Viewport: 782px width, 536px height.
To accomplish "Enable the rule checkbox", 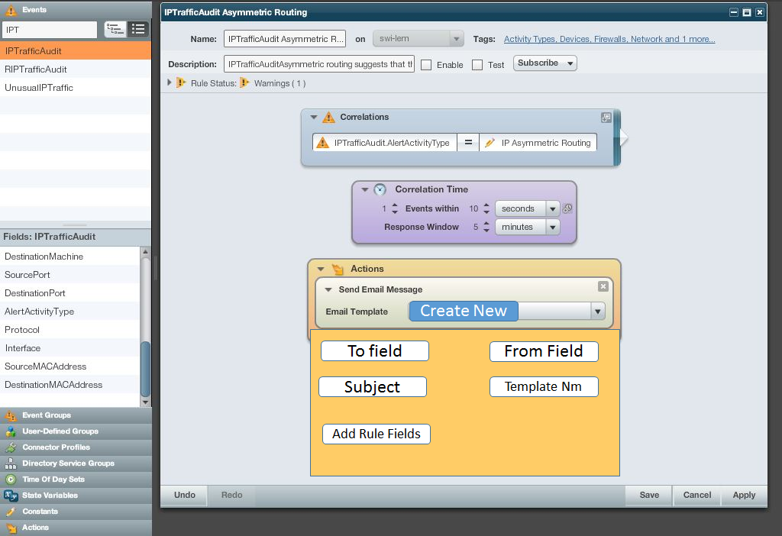I will click(426, 65).
